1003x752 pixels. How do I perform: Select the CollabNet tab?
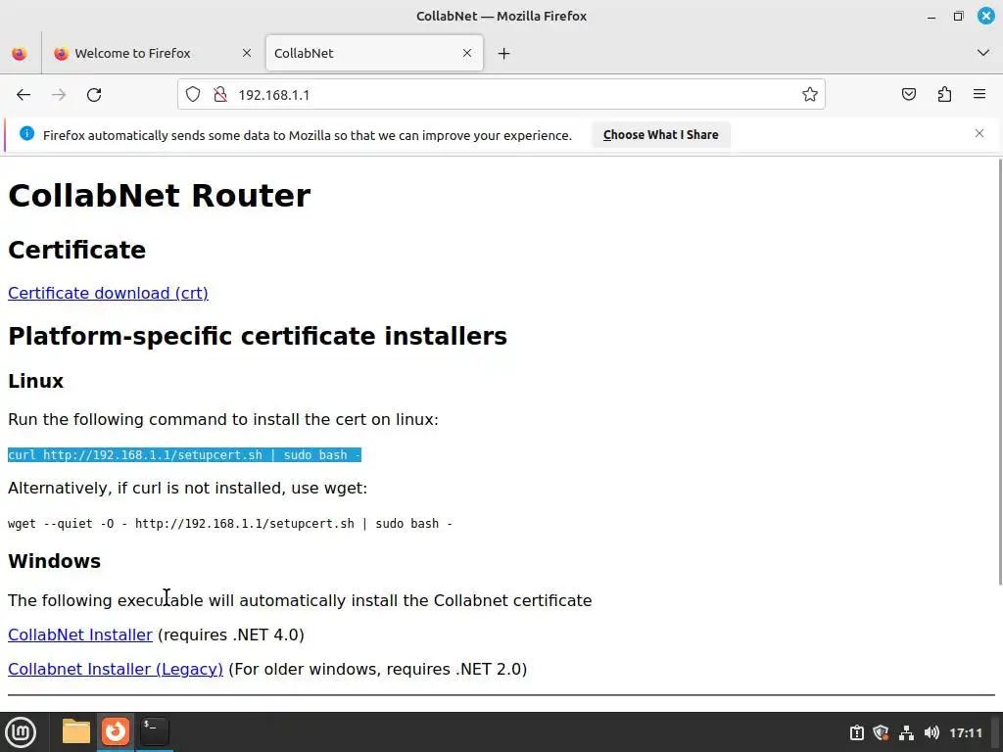pyautogui.click(x=374, y=53)
